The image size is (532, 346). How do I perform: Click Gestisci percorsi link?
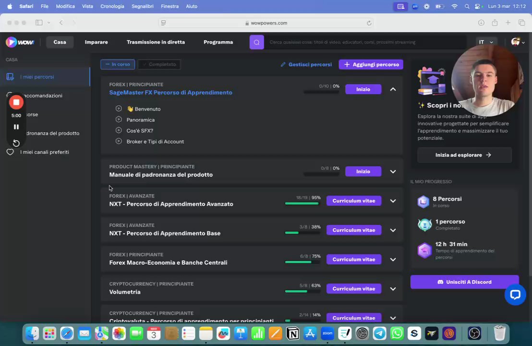point(306,64)
